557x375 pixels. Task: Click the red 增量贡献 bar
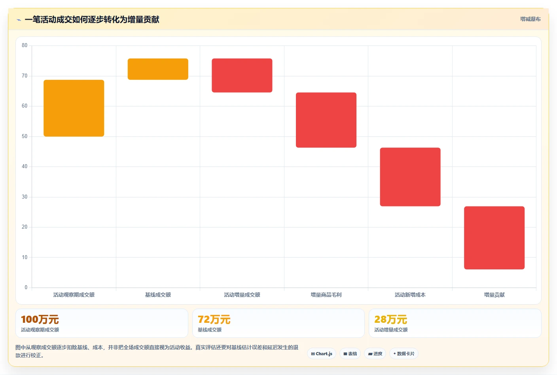494,238
